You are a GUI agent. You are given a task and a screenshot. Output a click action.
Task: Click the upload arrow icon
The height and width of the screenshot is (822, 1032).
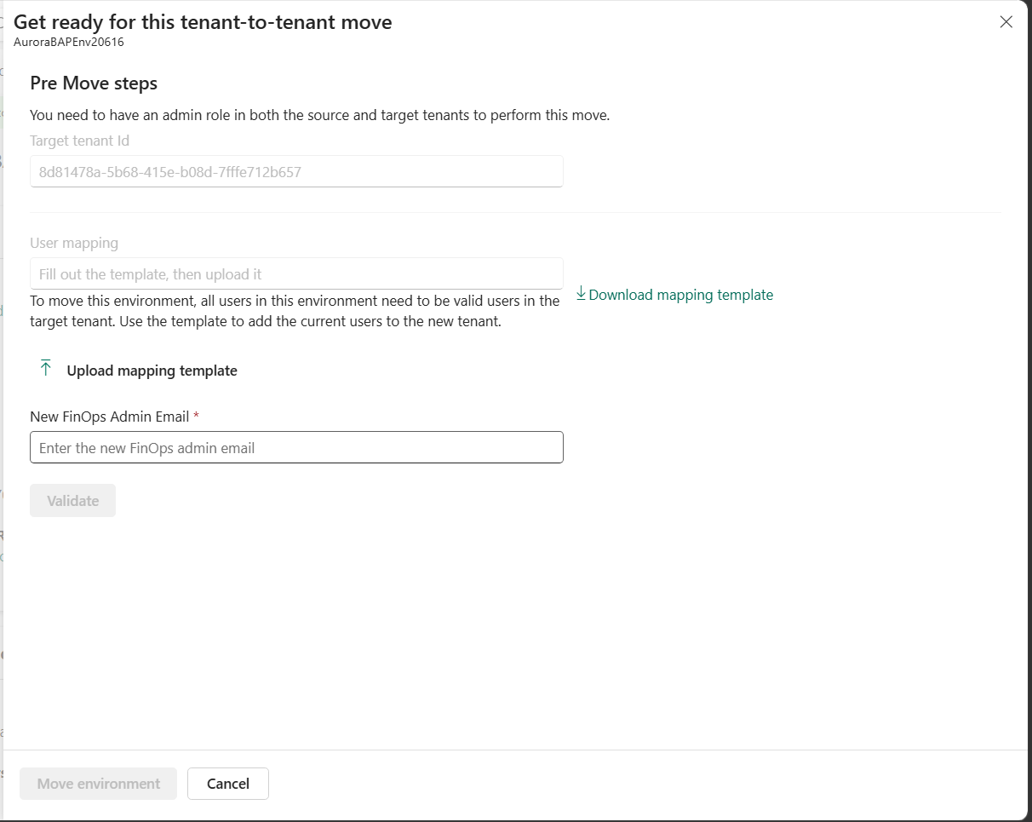click(x=46, y=369)
